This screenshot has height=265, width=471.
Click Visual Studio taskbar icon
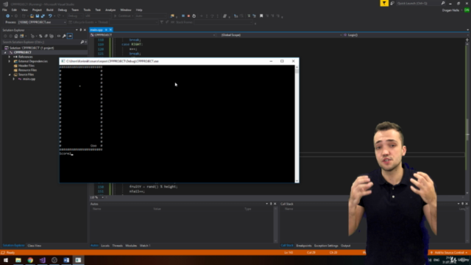point(43,260)
